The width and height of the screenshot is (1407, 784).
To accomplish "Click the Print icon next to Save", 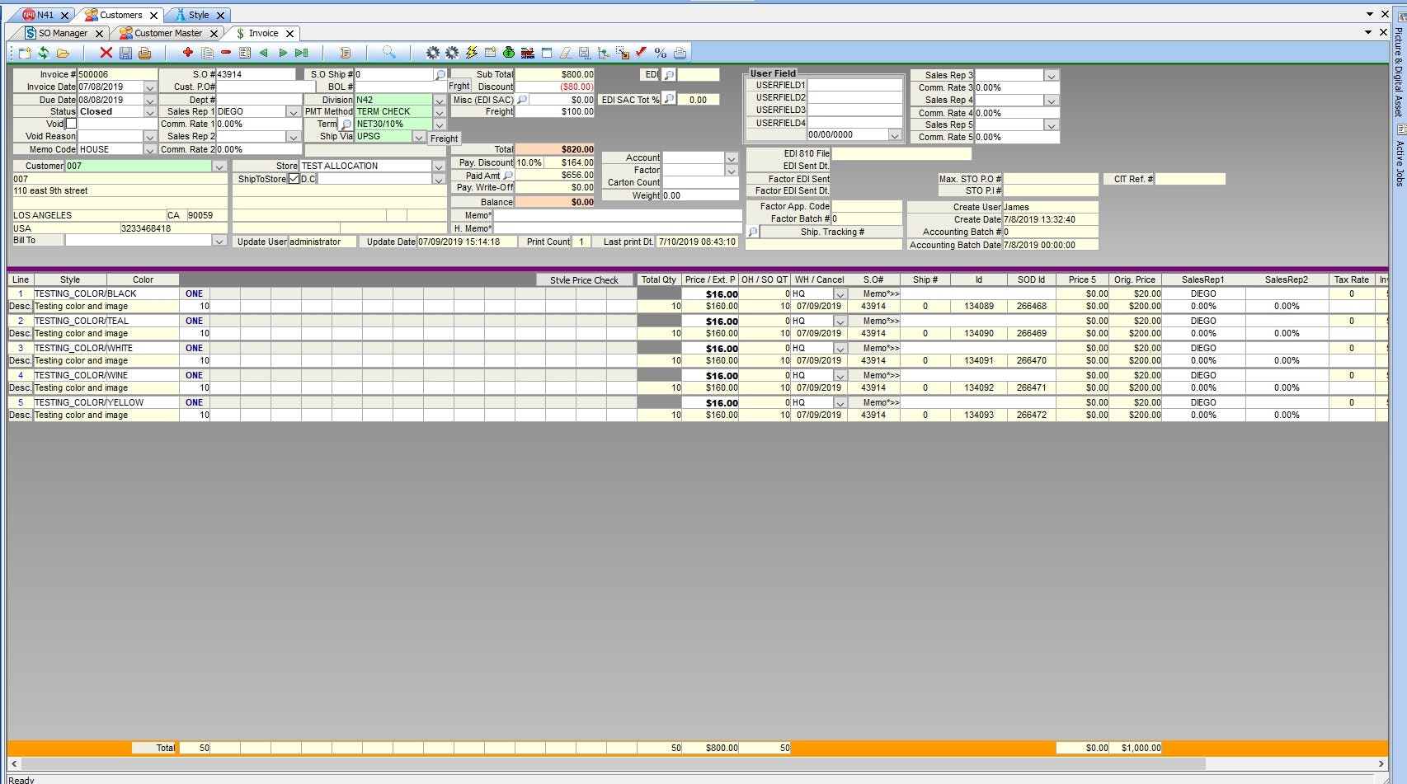I will coord(144,53).
